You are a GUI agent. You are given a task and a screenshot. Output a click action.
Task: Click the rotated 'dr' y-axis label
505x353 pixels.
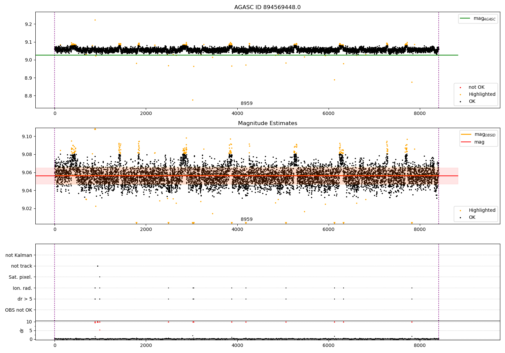pos(22,330)
